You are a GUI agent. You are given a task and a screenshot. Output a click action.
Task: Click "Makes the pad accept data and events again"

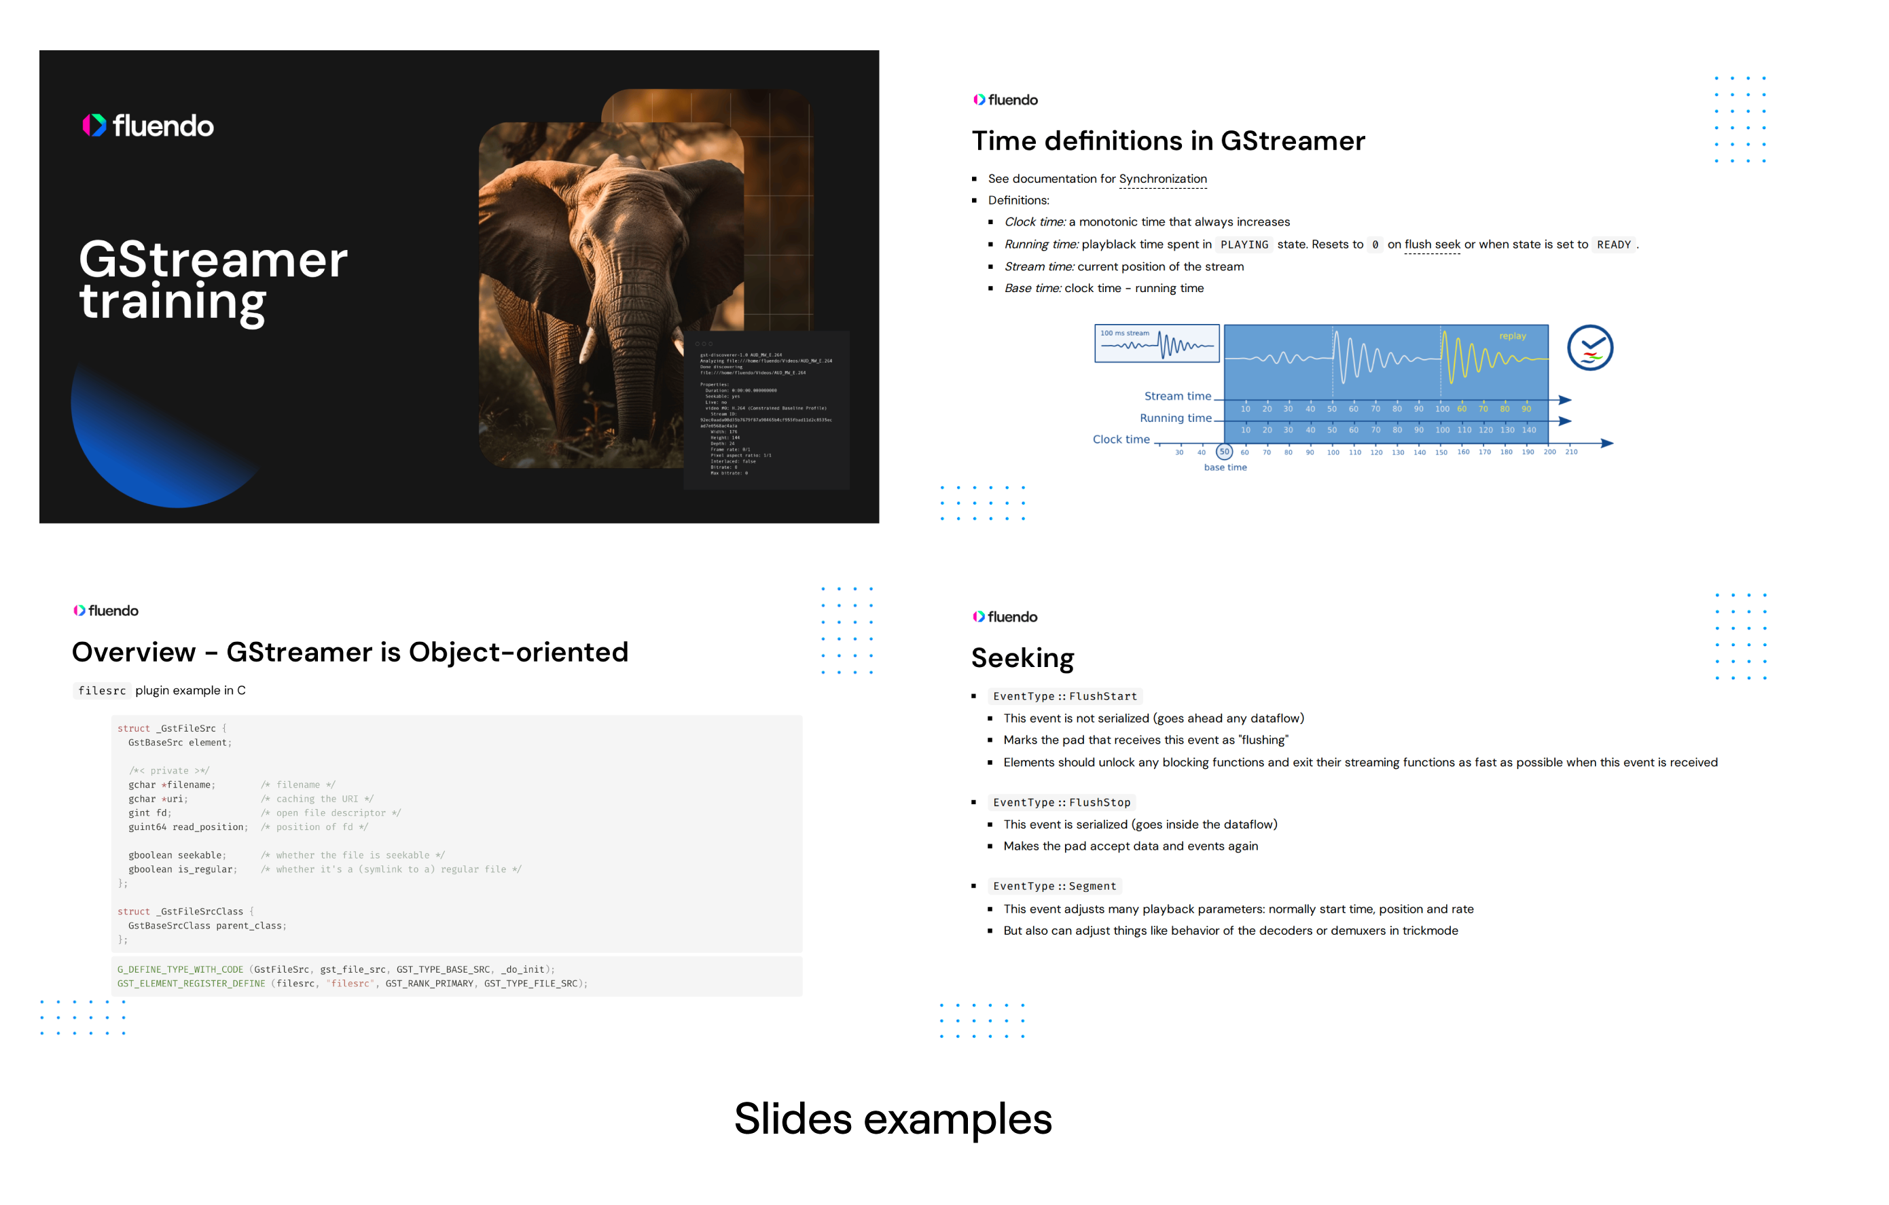(x=1130, y=846)
